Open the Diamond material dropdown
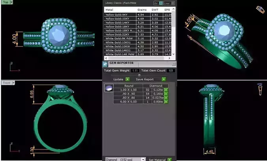267x161 pixels. (x=143, y=159)
